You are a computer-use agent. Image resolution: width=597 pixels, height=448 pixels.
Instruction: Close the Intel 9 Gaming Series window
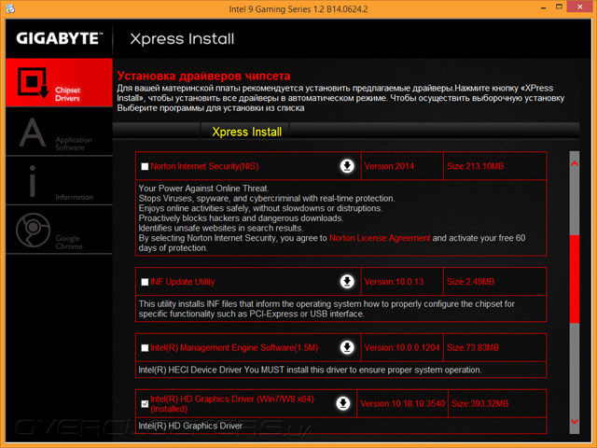[580, 7]
